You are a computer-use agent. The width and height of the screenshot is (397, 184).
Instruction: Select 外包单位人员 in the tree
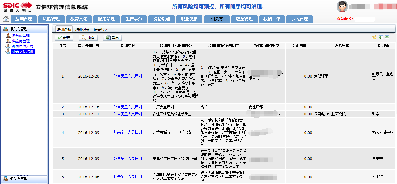[x=22, y=47]
